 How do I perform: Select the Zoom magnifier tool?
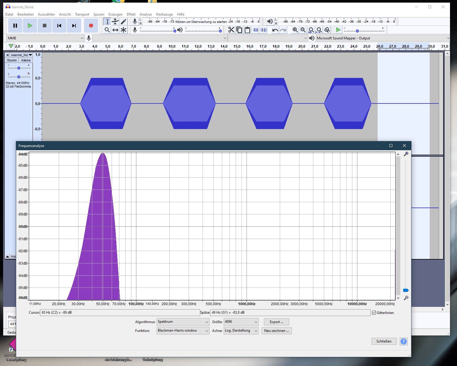click(x=107, y=30)
